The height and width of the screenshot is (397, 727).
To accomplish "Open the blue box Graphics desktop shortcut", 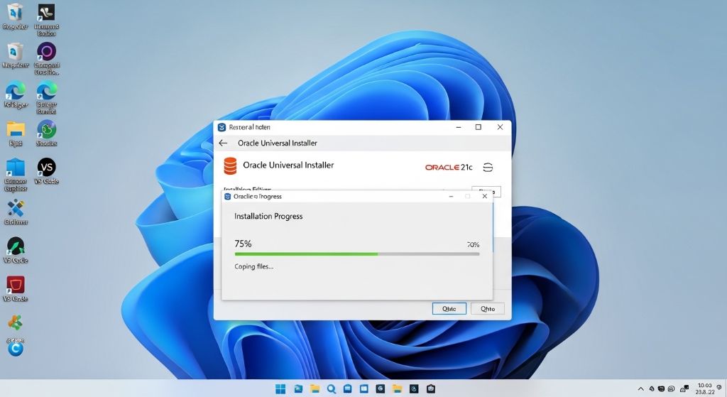I will pos(16,168).
